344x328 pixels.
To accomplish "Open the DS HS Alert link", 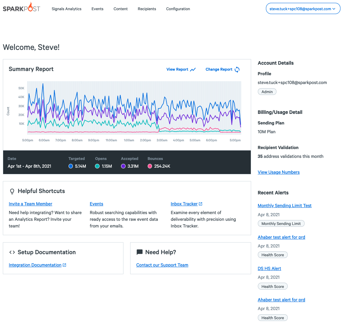I will point(269,268).
